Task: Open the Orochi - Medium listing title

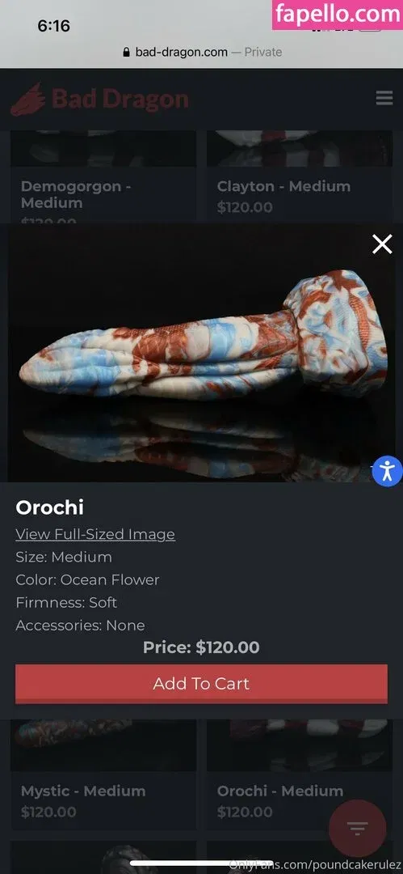Action: 280,791
